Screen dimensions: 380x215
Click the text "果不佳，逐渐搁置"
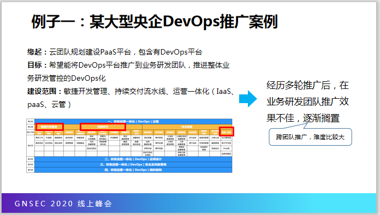point(303,118)
